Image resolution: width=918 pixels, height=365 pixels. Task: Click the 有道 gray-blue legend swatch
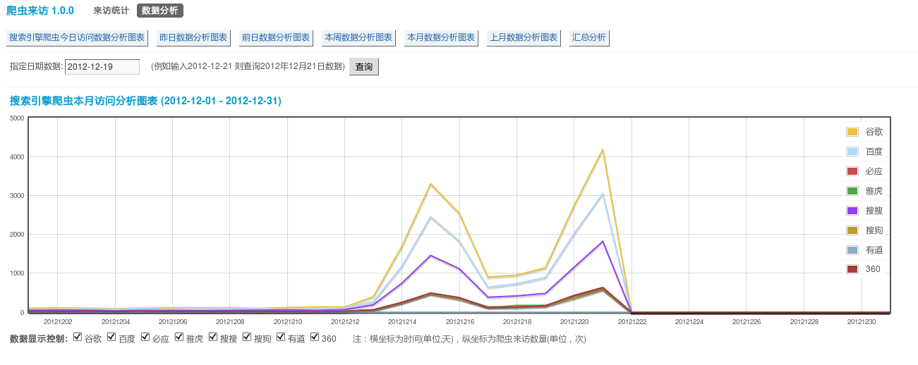(x=852, y=250)
